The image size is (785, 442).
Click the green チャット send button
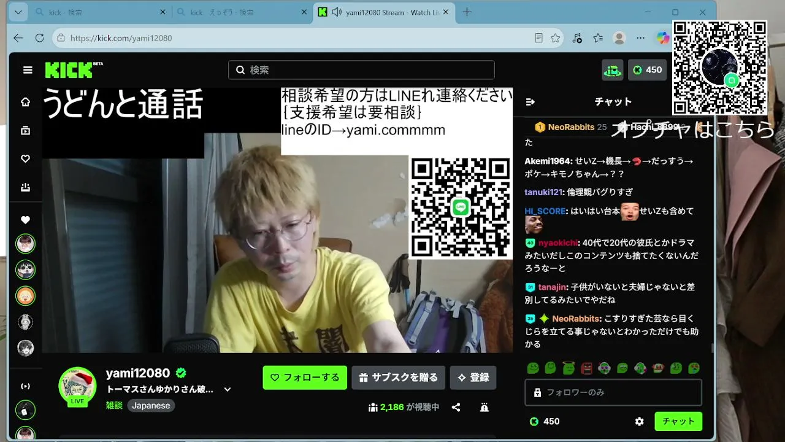[x=678, y=421]
